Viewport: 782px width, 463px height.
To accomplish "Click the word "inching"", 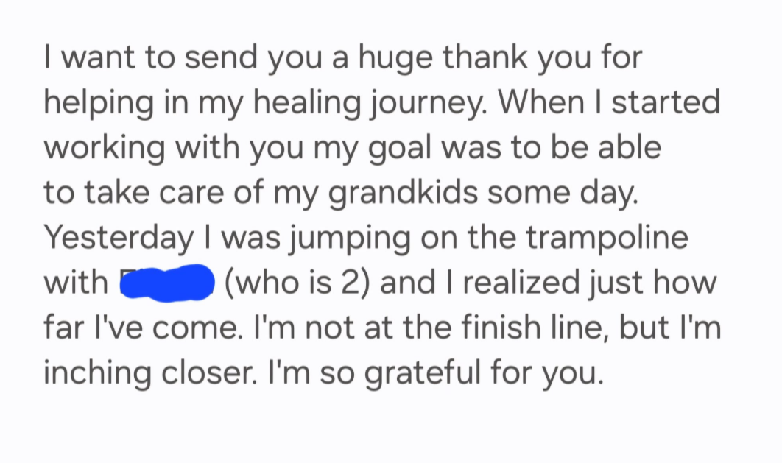I will coord(97,372).
